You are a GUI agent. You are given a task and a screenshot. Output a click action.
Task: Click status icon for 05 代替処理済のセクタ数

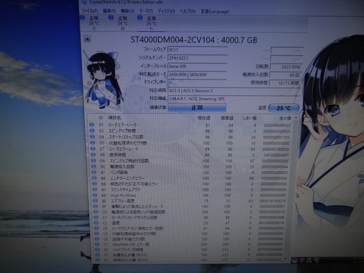click(93, 143)
